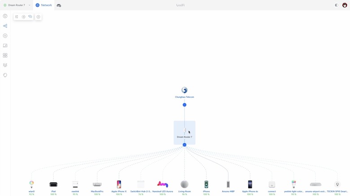Open the bottom-most Alarm sidebar icon
This screenshot has width=350, height=196.
coord(5,75)
